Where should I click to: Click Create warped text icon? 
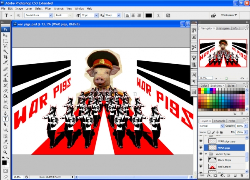[158, 15]
